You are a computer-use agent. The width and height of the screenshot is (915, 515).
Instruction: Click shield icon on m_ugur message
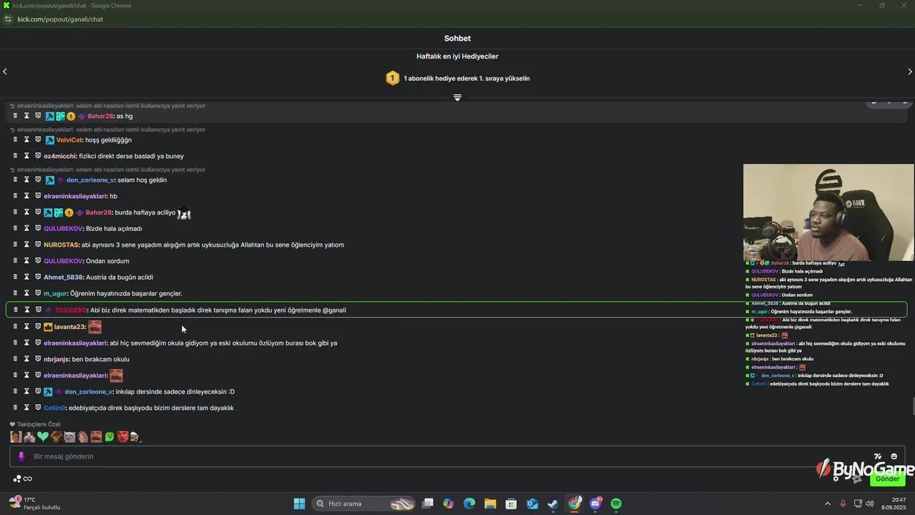38,293
